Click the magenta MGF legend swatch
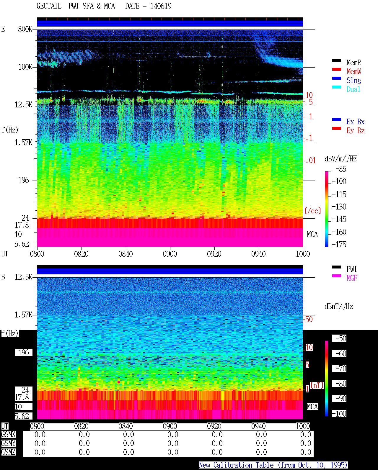This screenshot has height=470, width=378. (x=337, y=276)
